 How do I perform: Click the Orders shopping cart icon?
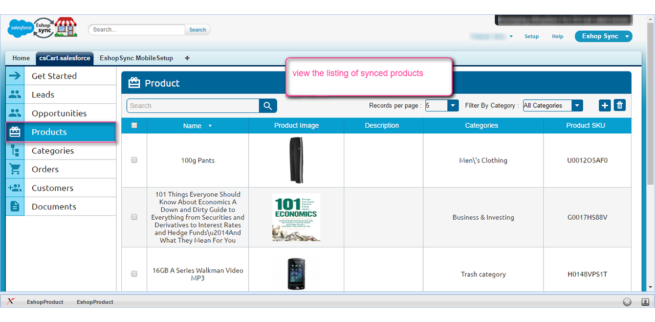point(15,169)
